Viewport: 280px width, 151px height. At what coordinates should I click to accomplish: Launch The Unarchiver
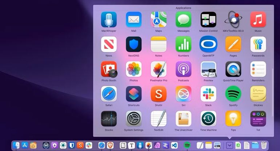tap(183, 119)
